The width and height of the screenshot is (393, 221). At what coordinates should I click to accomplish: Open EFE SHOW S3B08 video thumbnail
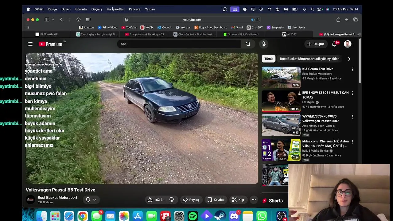(x=281, y=101)
